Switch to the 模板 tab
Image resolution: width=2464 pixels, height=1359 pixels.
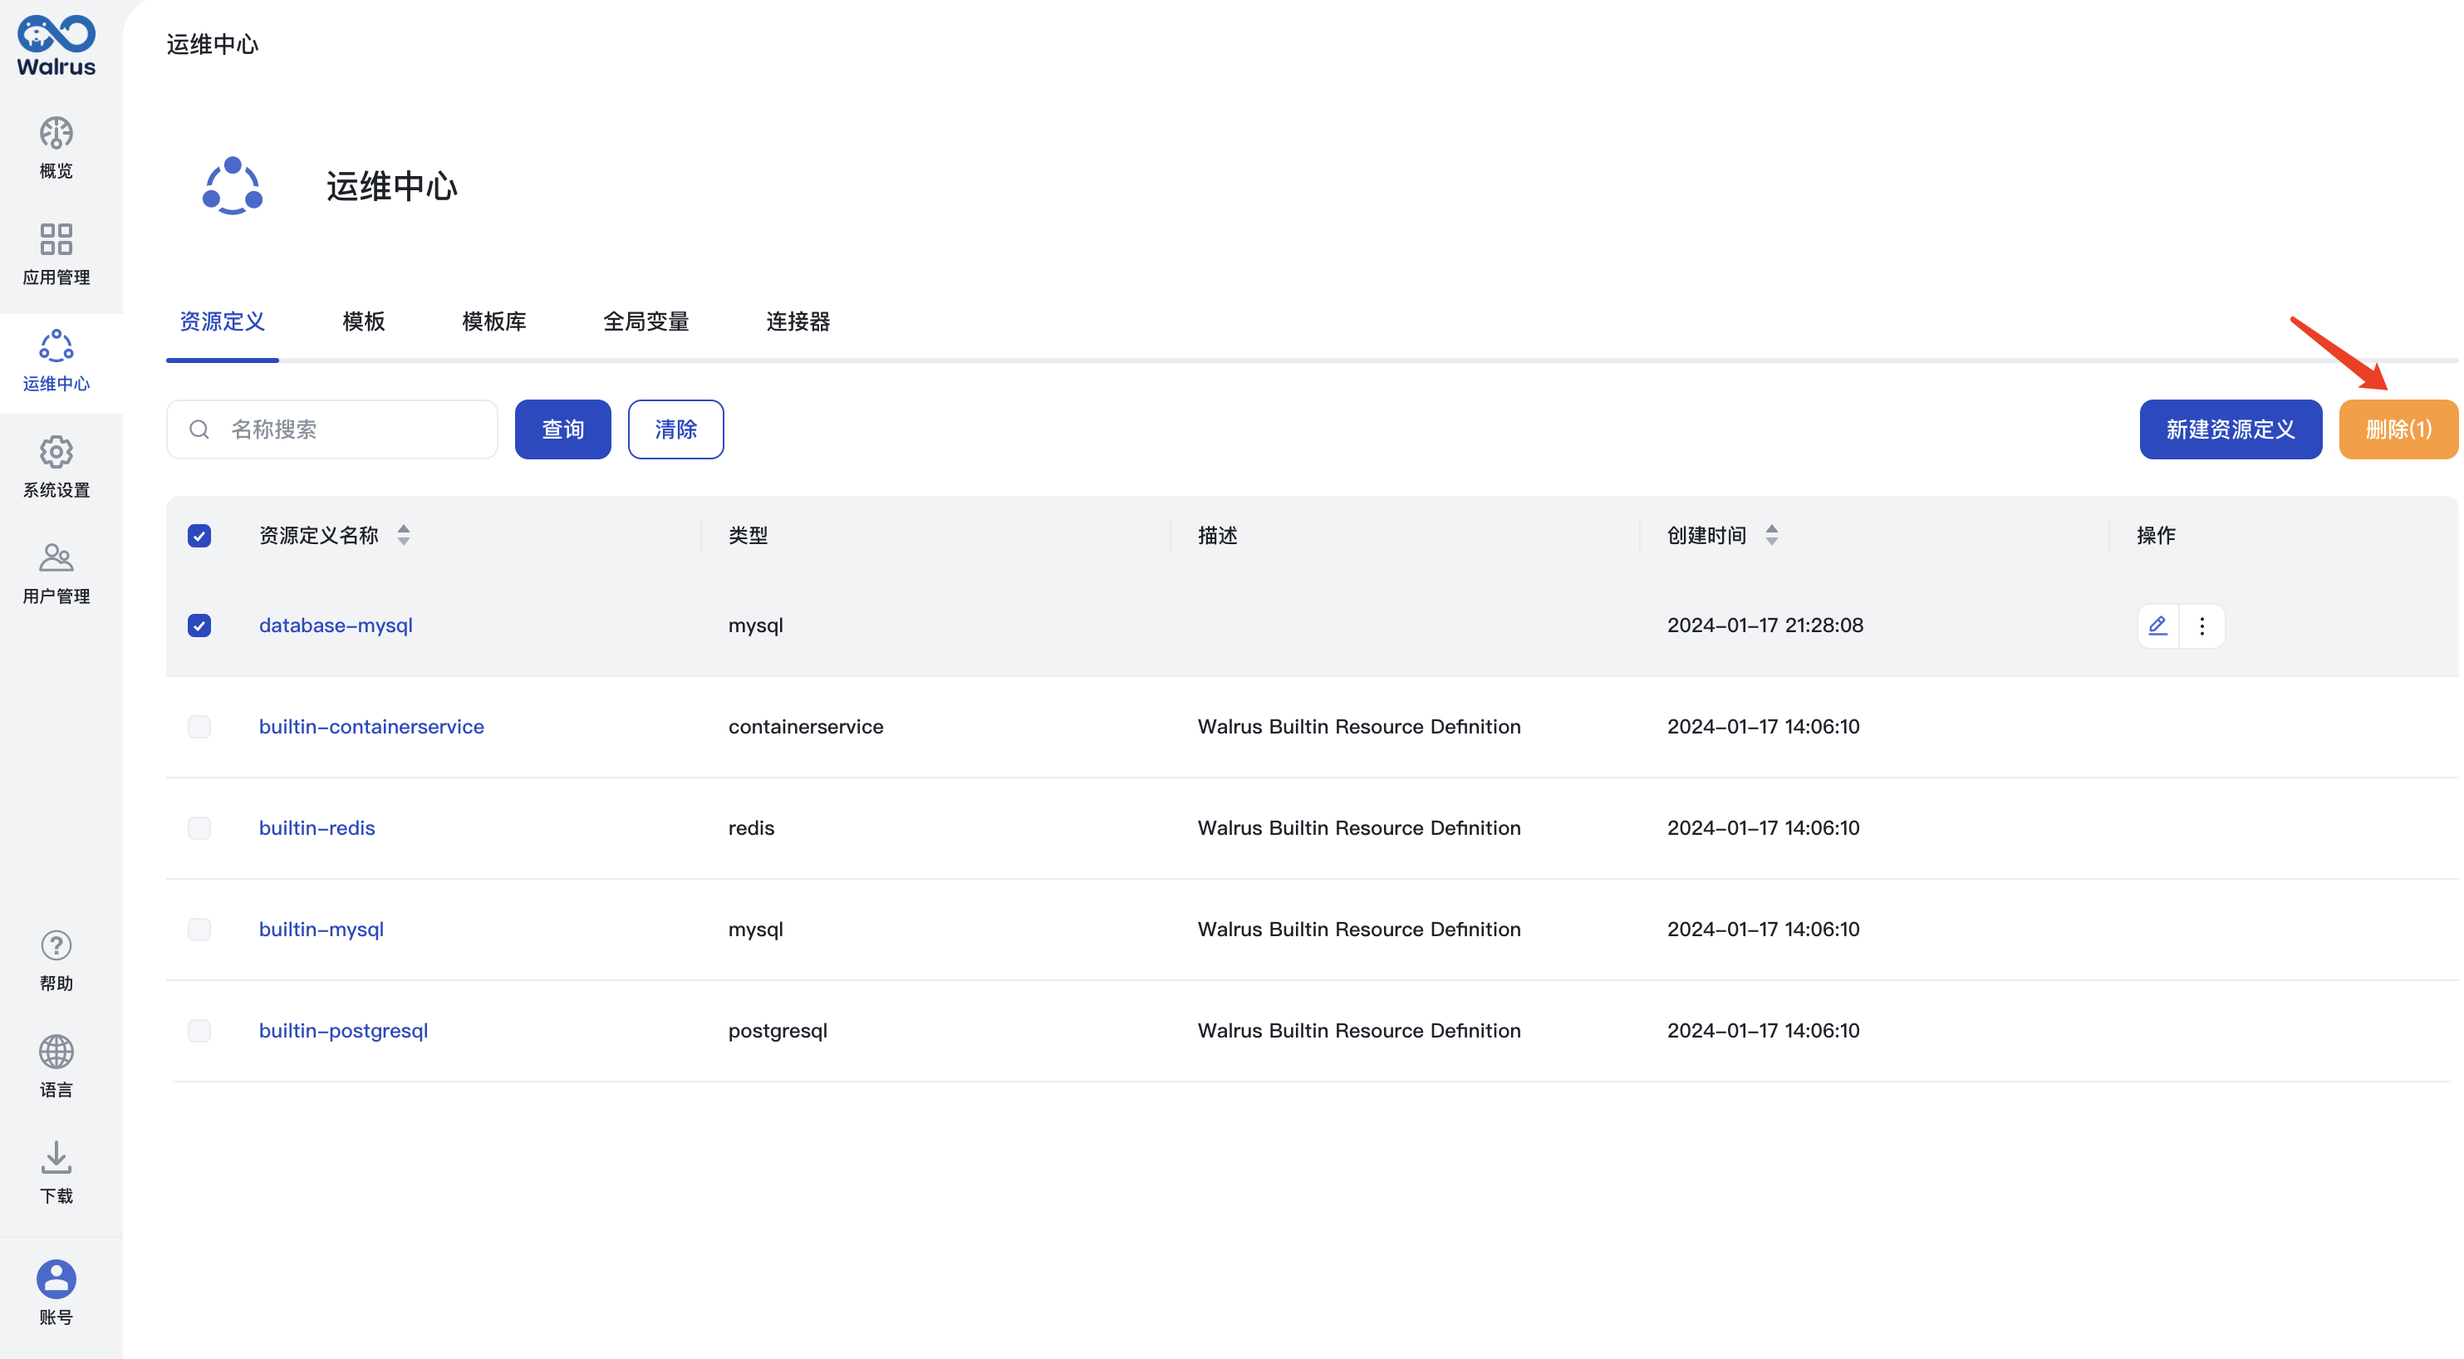pyautogui.click(x=364, y=321)
